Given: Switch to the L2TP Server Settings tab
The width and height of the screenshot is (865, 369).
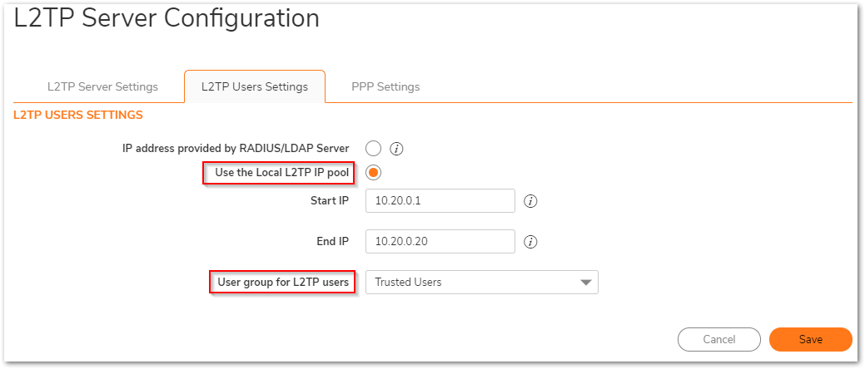Looking at the screenshot, I should (x=102, y=86).
